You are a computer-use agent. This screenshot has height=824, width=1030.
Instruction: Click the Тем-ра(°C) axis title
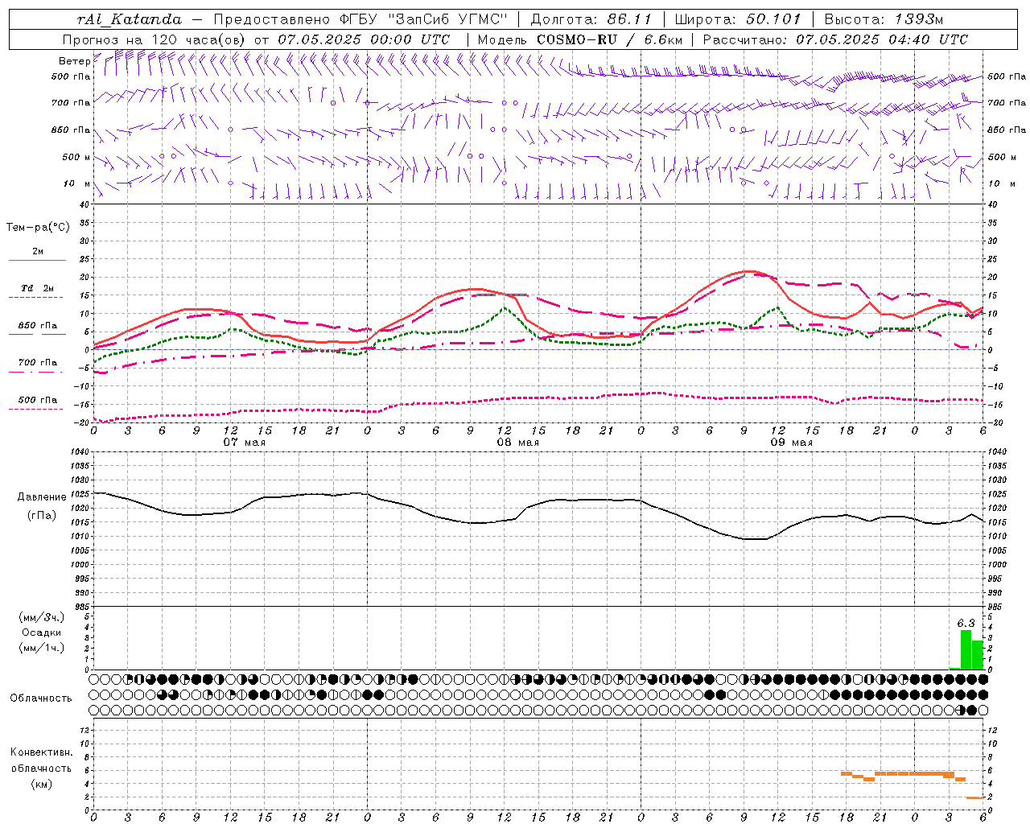[38, 228]
